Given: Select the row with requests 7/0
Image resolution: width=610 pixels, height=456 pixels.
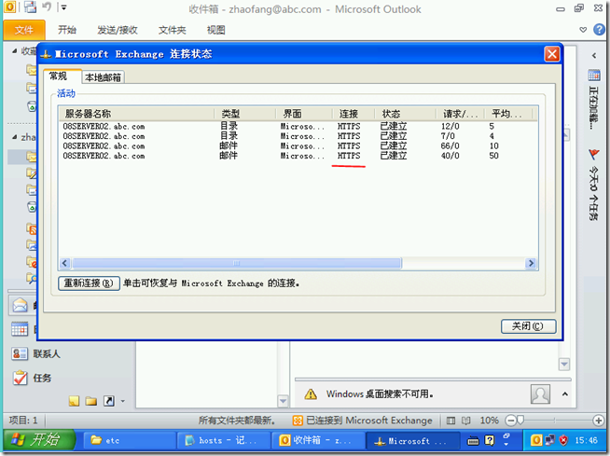Looking at the screenshot, I should click(298, 136).
